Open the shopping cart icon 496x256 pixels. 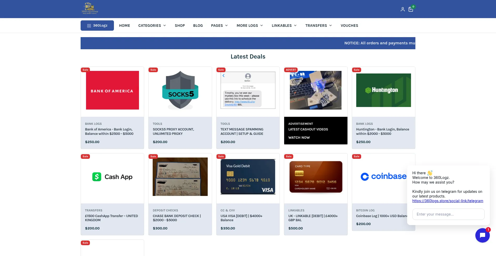coord(411,9)
